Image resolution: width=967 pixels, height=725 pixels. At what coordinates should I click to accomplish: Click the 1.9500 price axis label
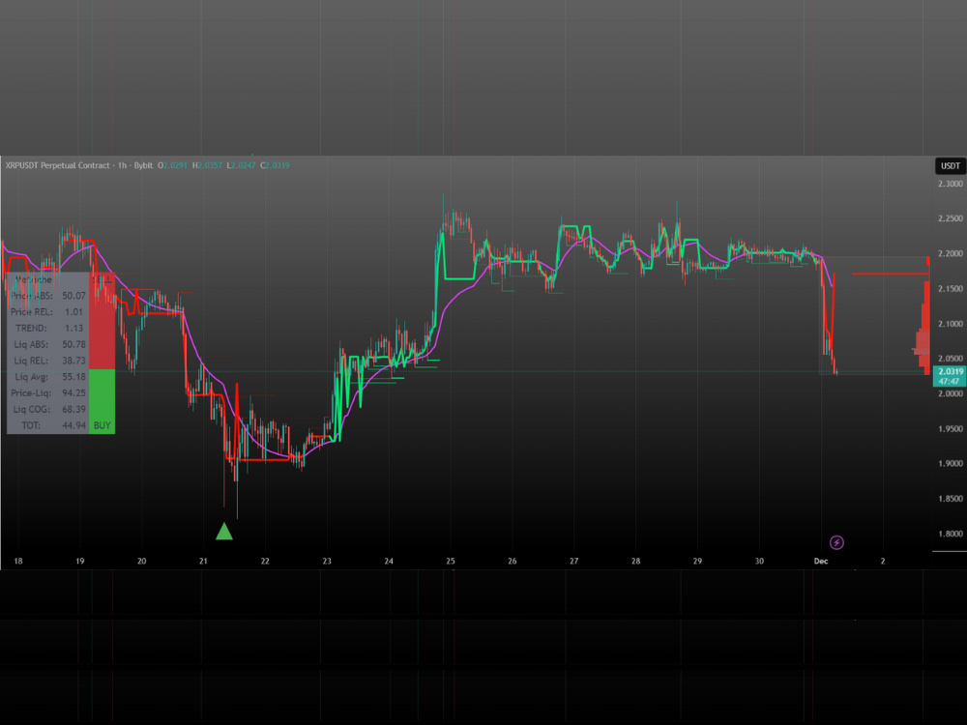(x=950, y=428)
